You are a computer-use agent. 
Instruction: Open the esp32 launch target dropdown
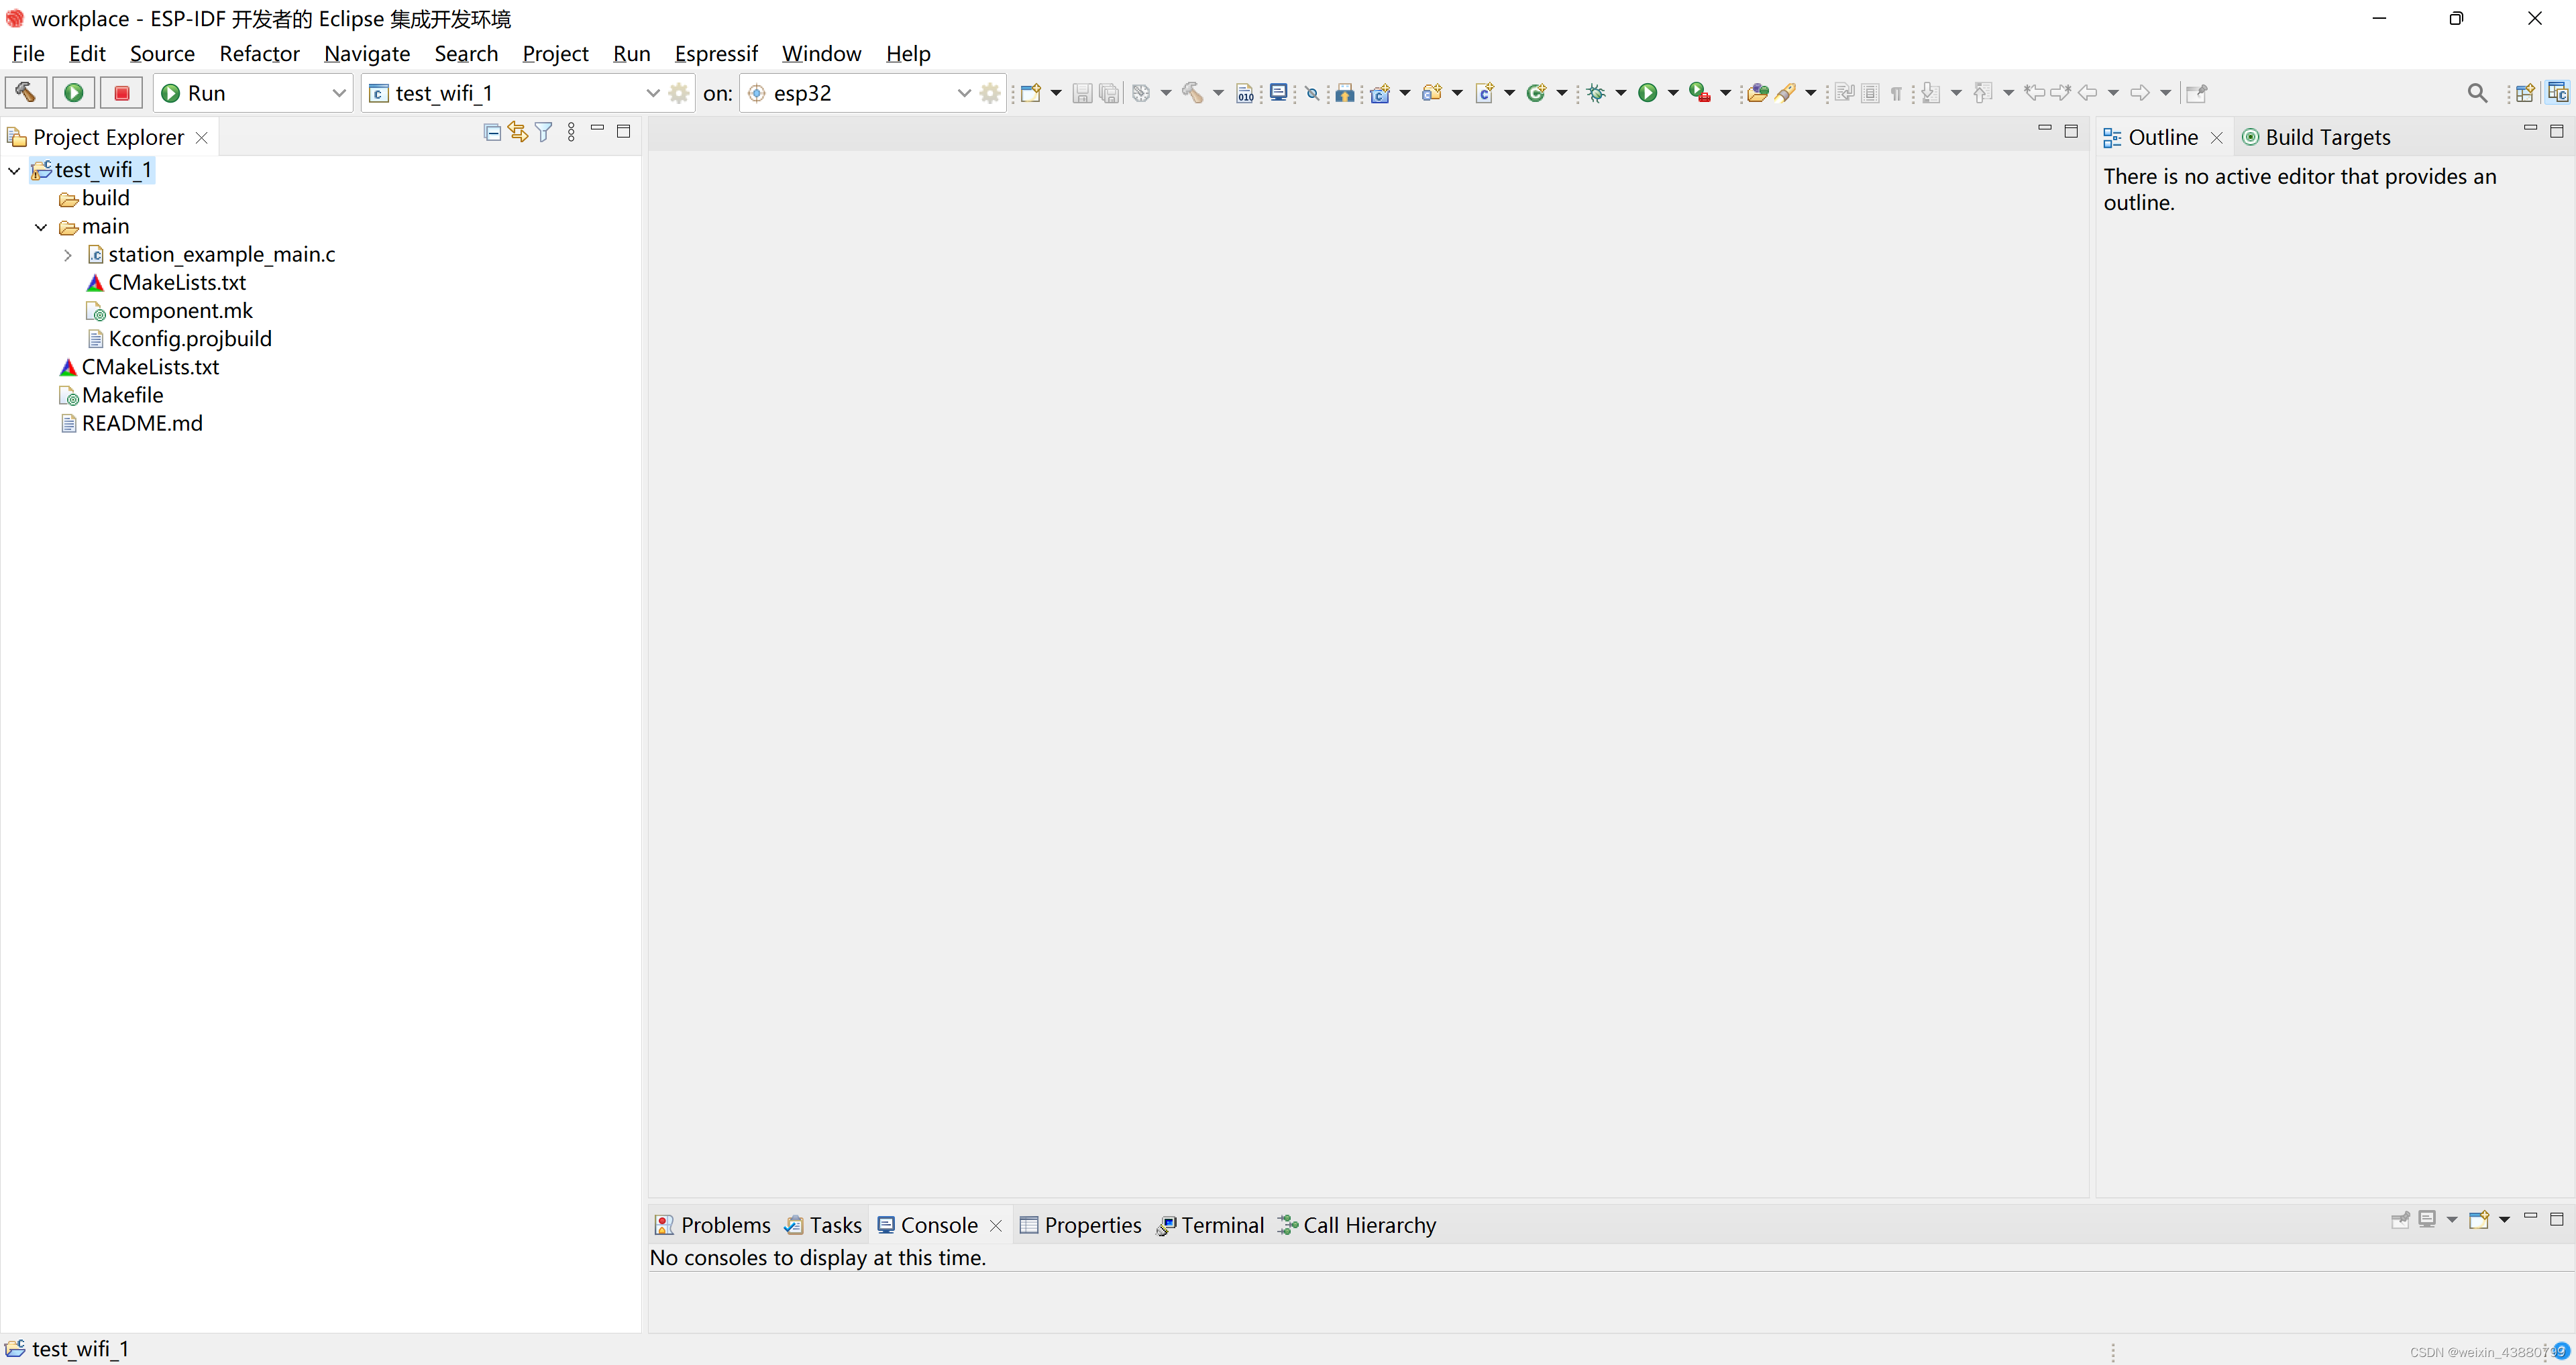pyautogui.click(x=963, y=93)
